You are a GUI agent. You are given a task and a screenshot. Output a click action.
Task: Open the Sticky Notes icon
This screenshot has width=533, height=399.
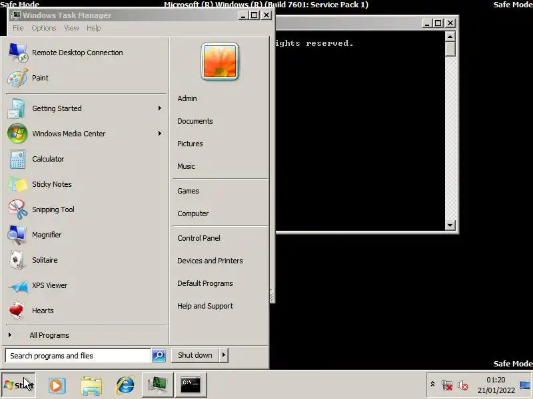(x=17, y=184)
